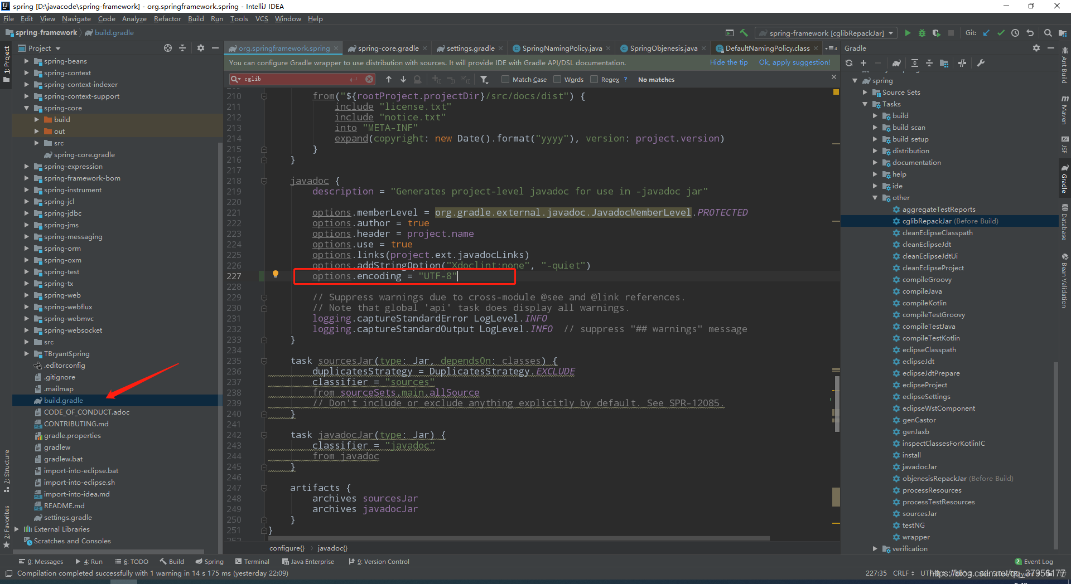Run with coverage from the main toolbar
1071x584 pixels.
[937, 33]
